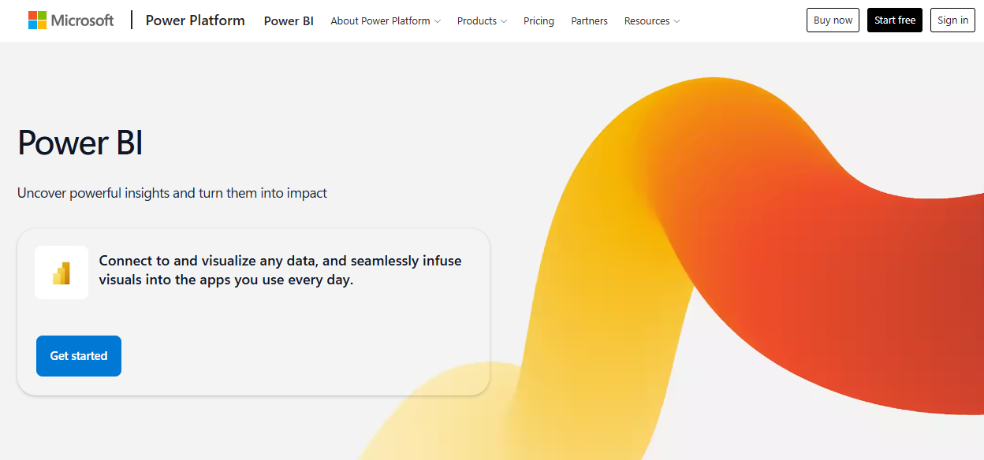
Task: Open the Power Platform home link
Action: click(196, 20)
